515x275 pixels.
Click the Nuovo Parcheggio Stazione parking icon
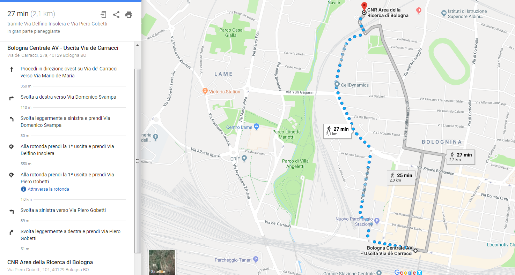(x=376, y=221)
